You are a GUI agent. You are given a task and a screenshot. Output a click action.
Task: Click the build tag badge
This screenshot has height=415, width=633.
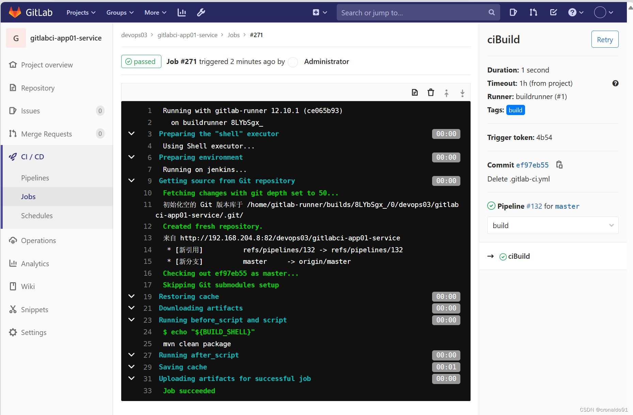tap(516, 110)
